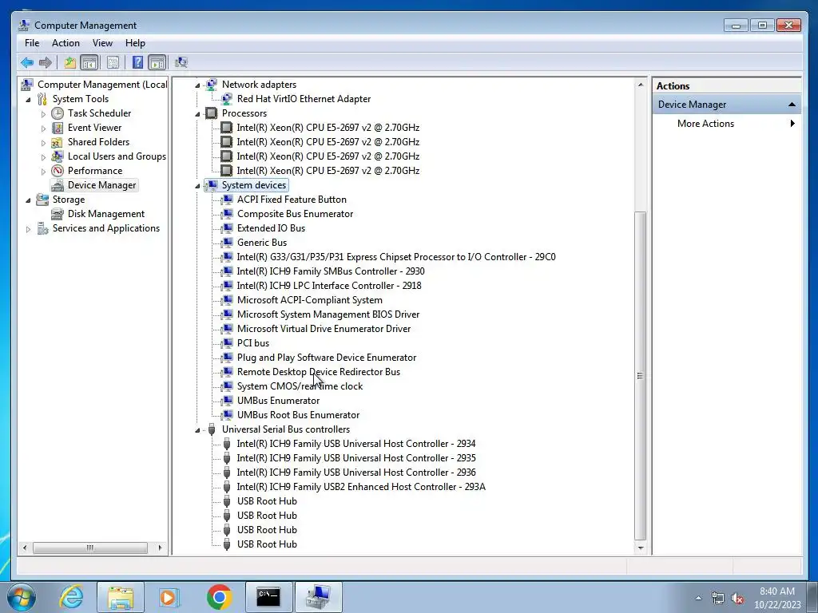
Task: Select System CMOS/real time clock icon
Action: [x=226, y=386]
